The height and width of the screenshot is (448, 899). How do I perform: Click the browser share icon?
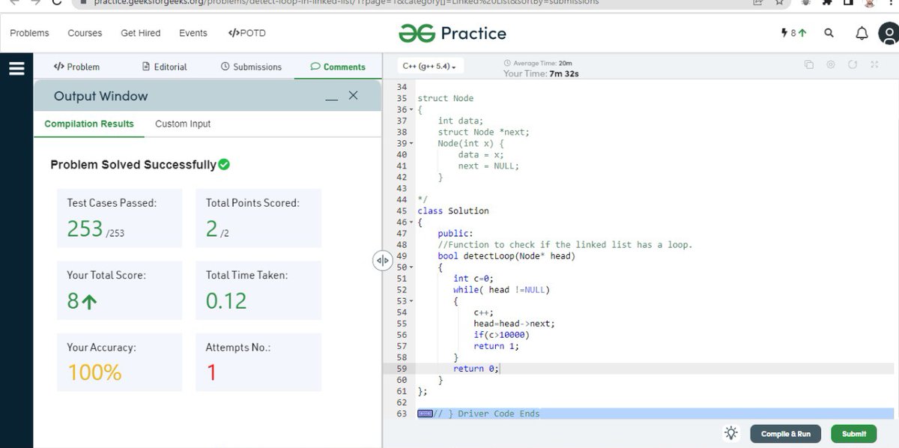tap(758, 2)
